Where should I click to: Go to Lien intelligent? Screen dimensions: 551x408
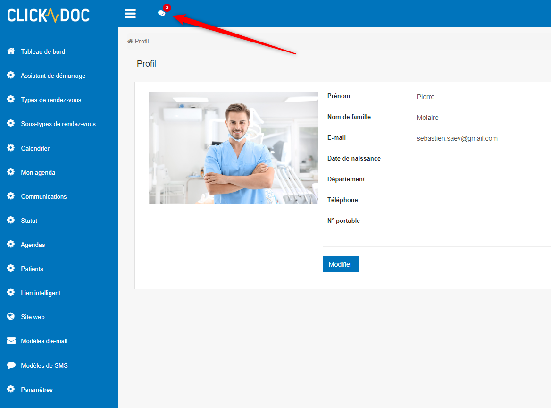[41, 293]
